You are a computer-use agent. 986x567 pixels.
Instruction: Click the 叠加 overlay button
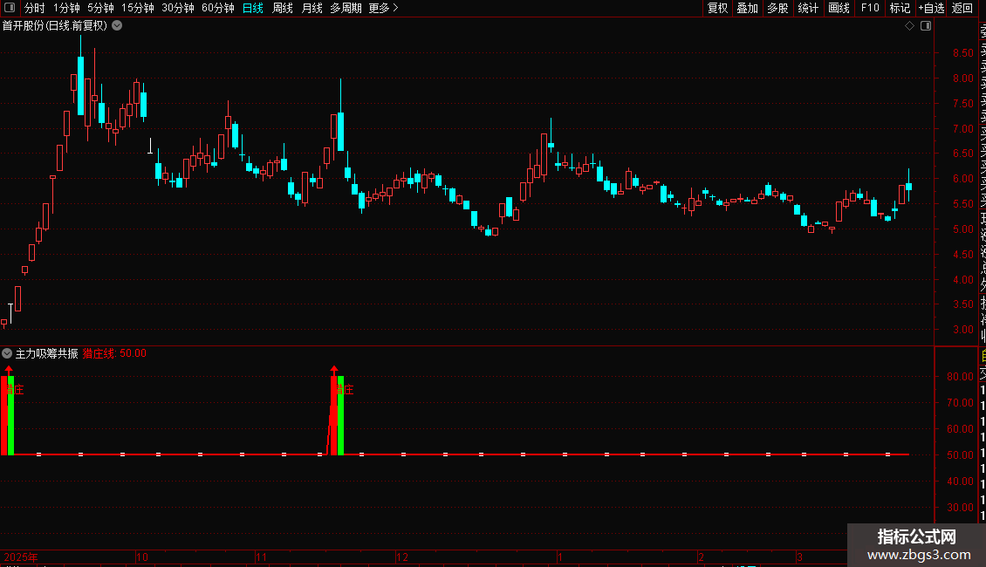pos(747,8)
